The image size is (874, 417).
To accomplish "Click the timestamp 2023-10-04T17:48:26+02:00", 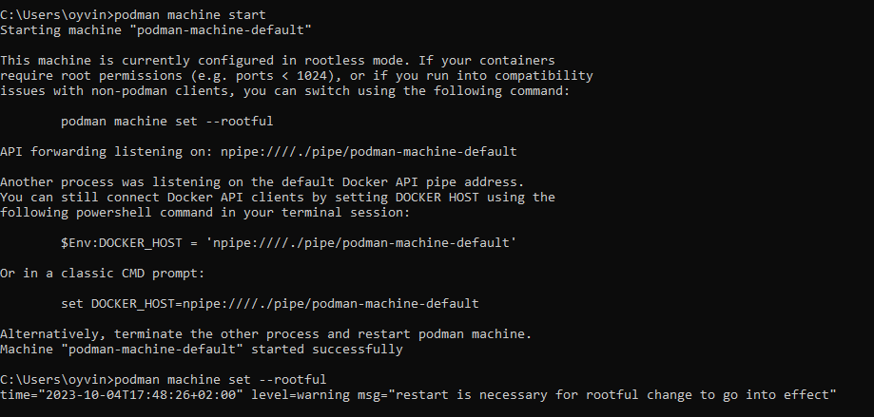I will click(141, 395).
